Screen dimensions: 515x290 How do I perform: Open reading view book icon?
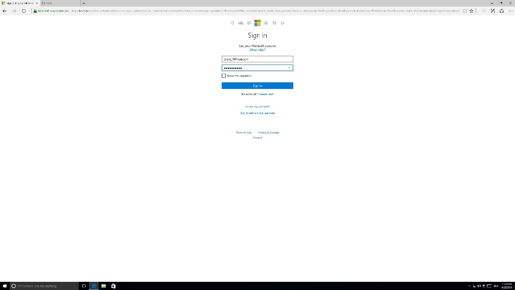pyautogui.click(x=465, y=11)
